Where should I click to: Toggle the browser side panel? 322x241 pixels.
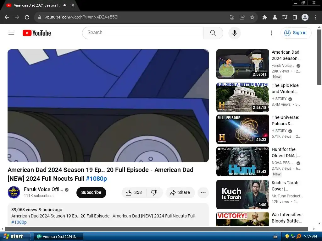[x=295, y=18]
